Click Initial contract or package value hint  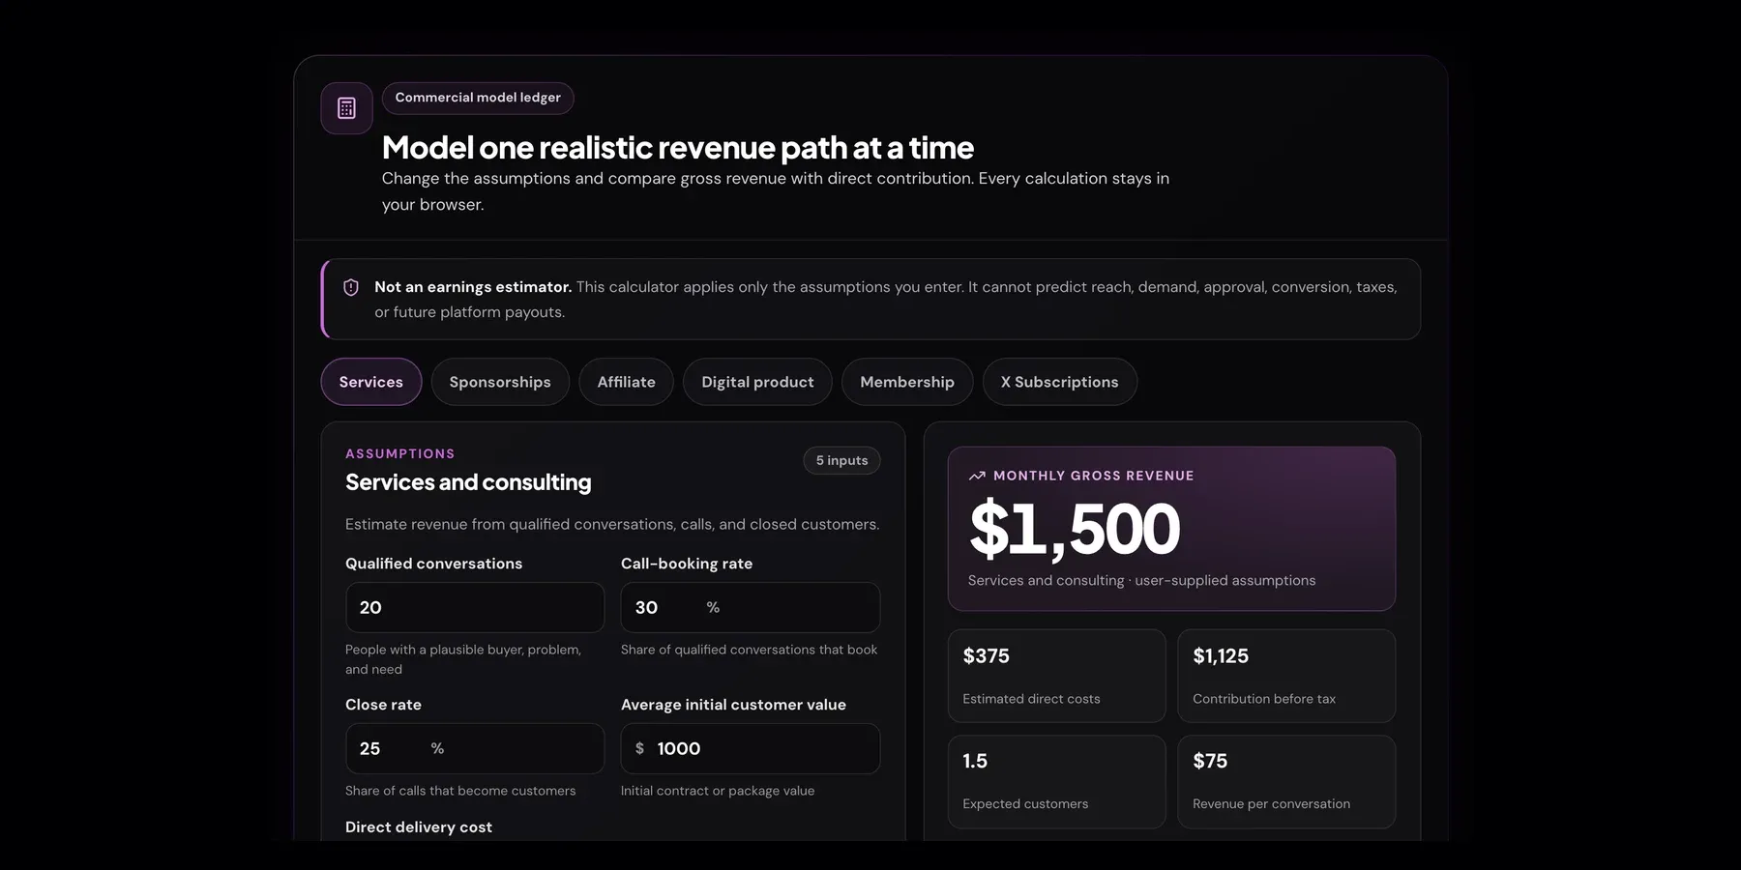coord(718,791)
